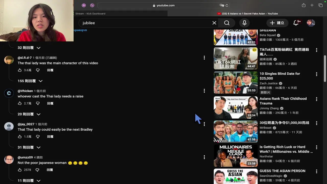
Task: Open @d.R.d-7 channel from username
Action: click(25, 58)
